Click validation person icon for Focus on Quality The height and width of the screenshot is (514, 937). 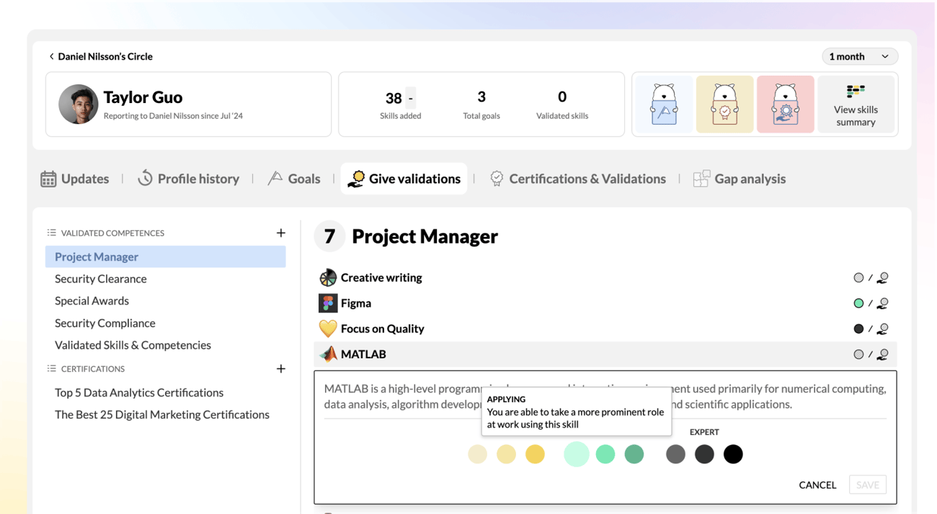click(x=883, y=329)
